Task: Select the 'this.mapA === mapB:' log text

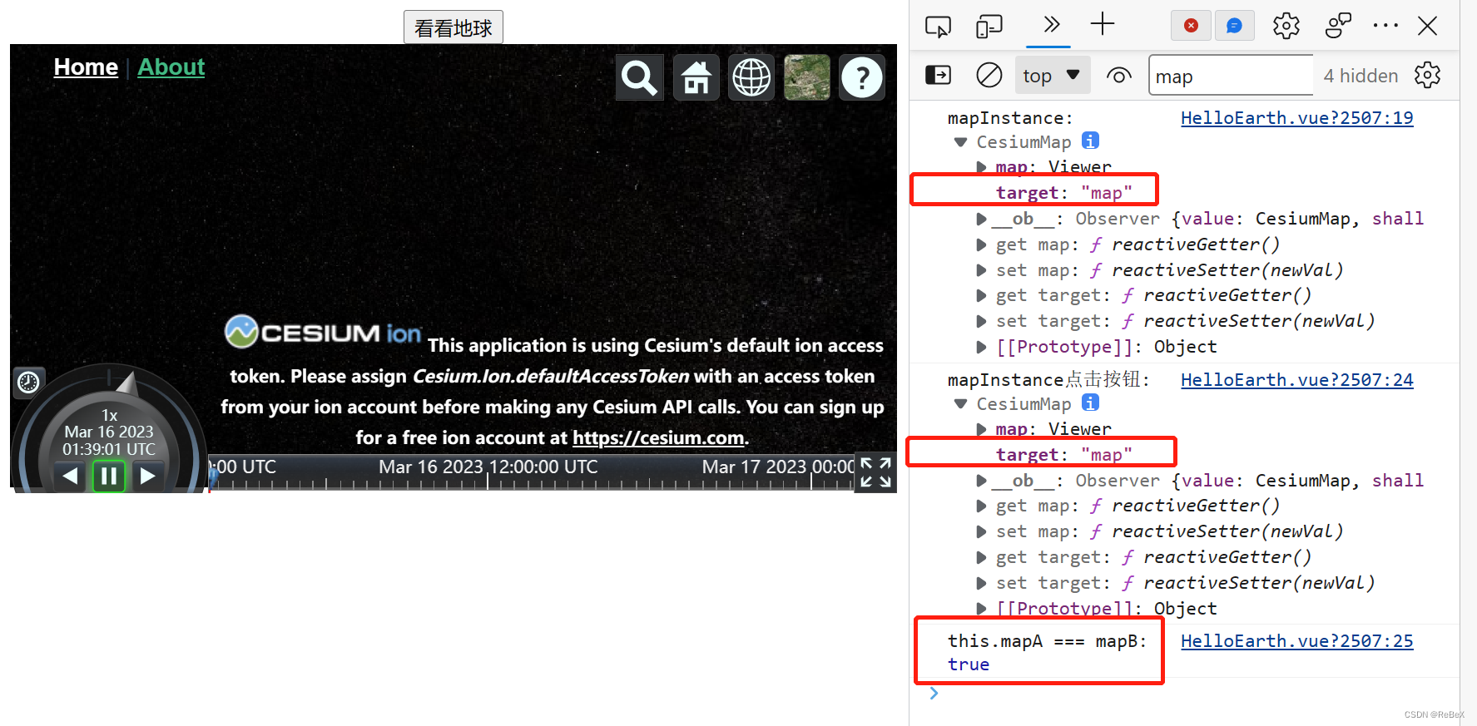Action: click(1047, 641)
